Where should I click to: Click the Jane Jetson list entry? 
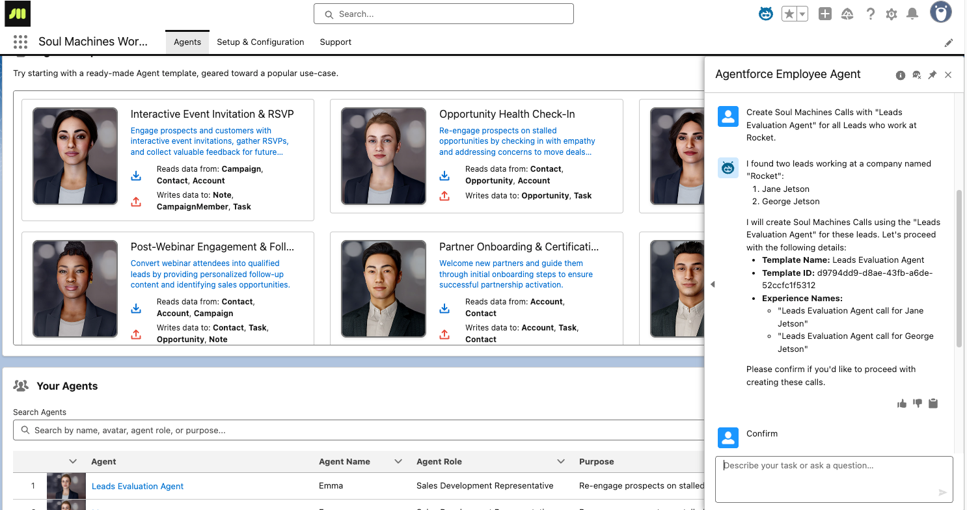(x=785, y=189)
